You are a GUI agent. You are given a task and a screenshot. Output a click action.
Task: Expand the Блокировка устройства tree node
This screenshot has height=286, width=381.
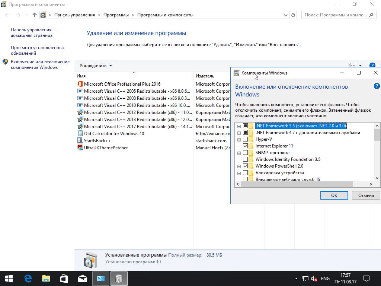(239, 173)
